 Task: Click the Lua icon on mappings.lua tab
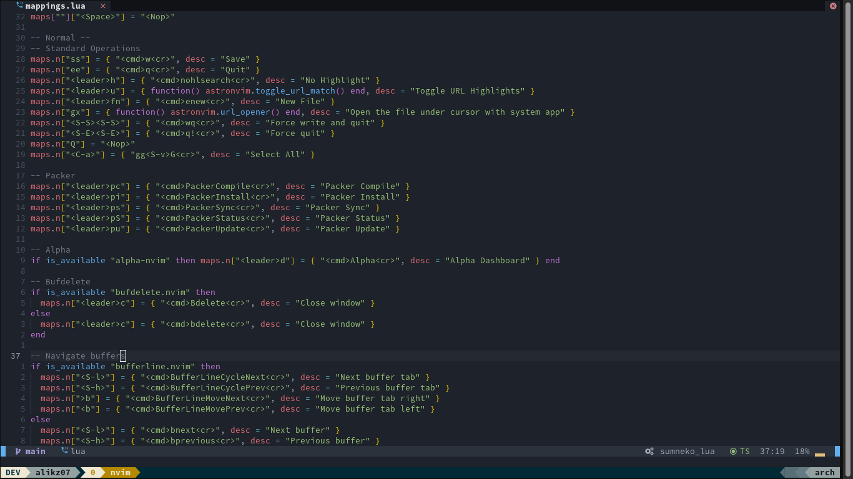(20, 6)
